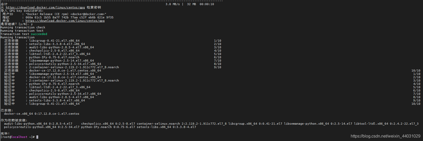The width and height of the screenshot is (423, 141).
Task: Click dependency python-IPy.noarch 0:0.75-6.el7
Action: tap(108, 127)
